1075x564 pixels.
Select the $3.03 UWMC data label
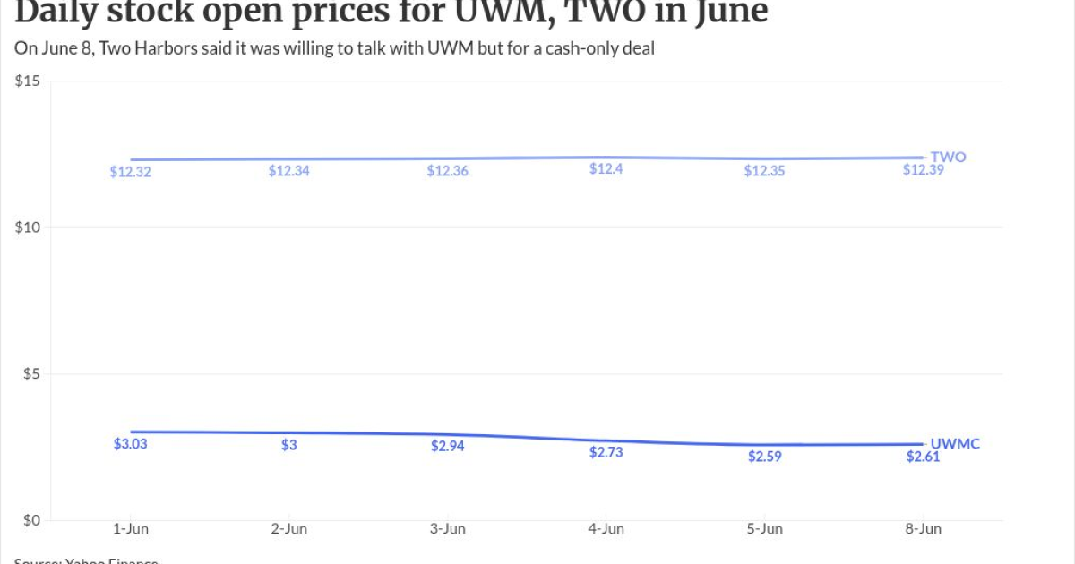click(x=131, y=443)
